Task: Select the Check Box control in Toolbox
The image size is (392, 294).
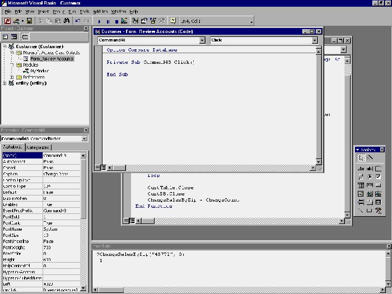Action: (379, 177)
